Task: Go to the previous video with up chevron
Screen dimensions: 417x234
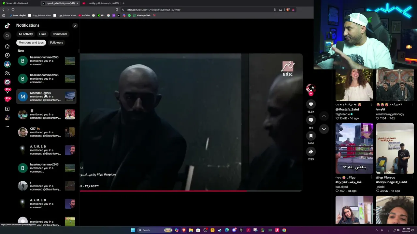Action: point(324,116)
